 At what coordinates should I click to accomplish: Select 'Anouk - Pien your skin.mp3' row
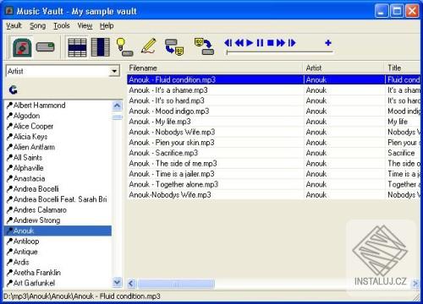273,143
